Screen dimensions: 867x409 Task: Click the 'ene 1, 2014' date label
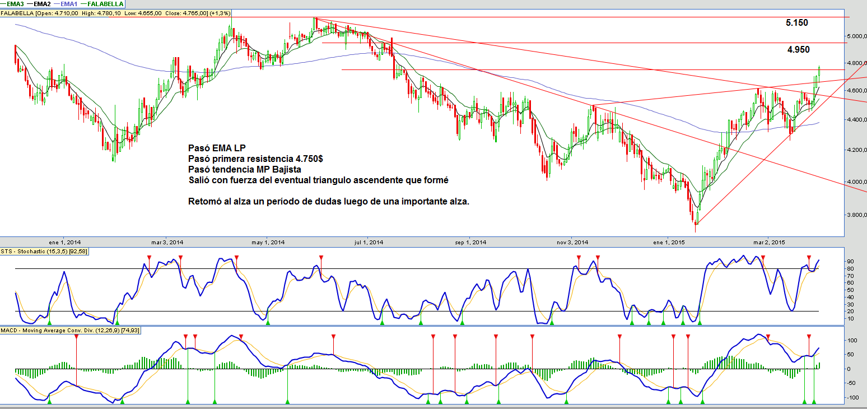pos(66,243)
